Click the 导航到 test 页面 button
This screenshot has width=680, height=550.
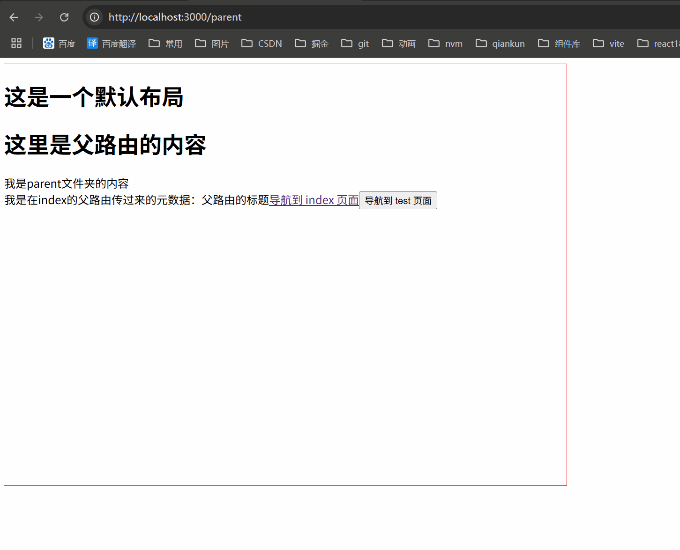point(398,200)
